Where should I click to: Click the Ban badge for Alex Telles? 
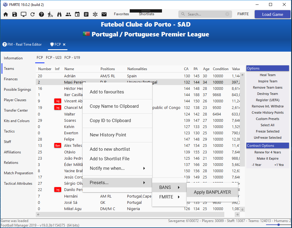[58, 145]
